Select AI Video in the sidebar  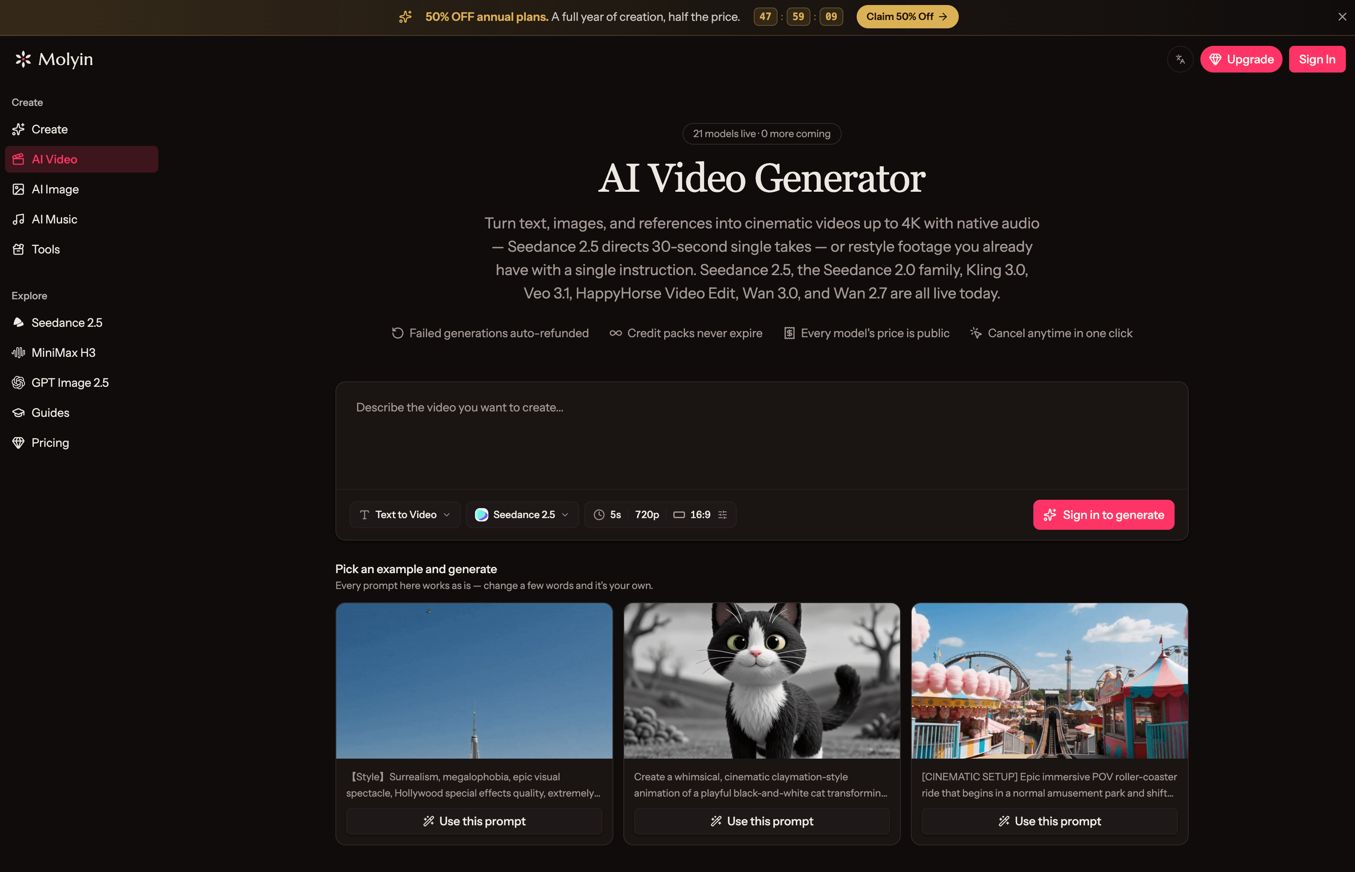tap(82, 159)
